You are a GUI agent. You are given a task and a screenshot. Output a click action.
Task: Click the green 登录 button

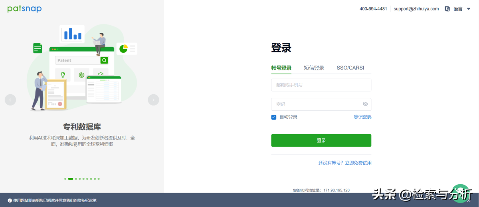pyautogui.click(x=321, y=140)
